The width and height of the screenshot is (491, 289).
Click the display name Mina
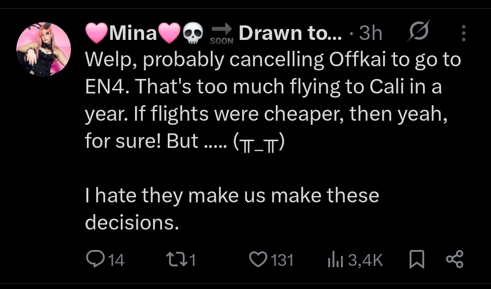(x=133, y=33)
